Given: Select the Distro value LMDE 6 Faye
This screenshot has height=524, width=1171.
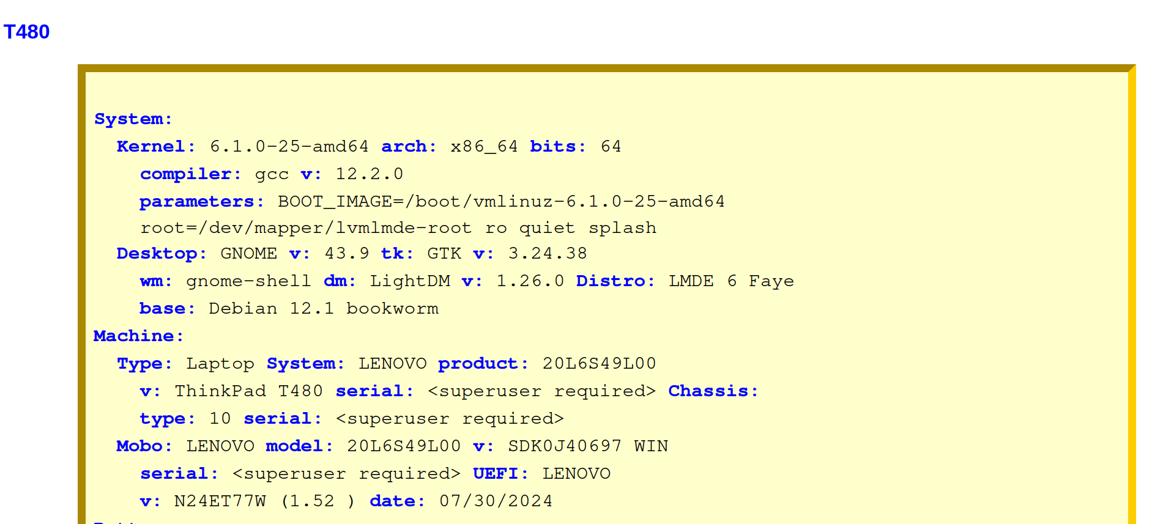Looking at the screenshot, I should [x=731, y=281].
